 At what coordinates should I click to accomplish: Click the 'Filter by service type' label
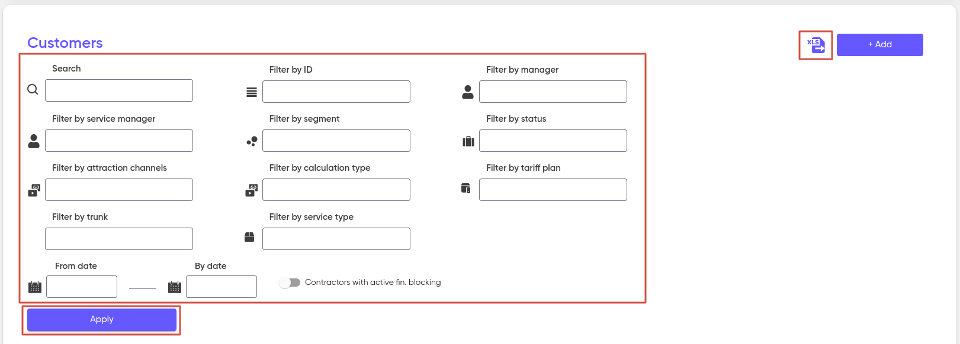pyautogui.click(x=312, y=217)
